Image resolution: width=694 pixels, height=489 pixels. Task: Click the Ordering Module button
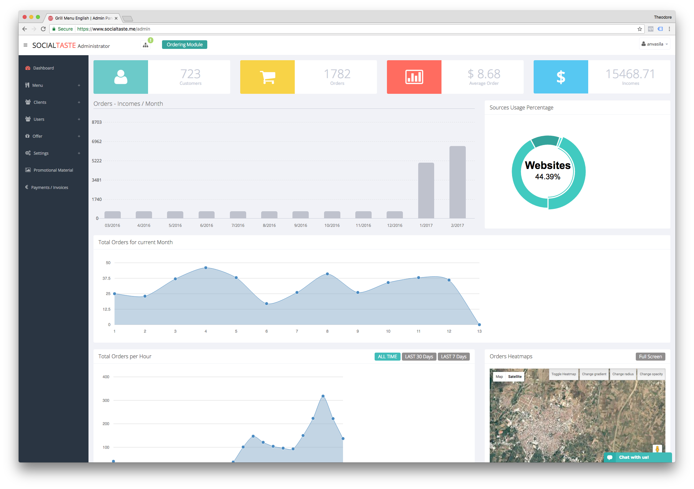tap(184, 45)
